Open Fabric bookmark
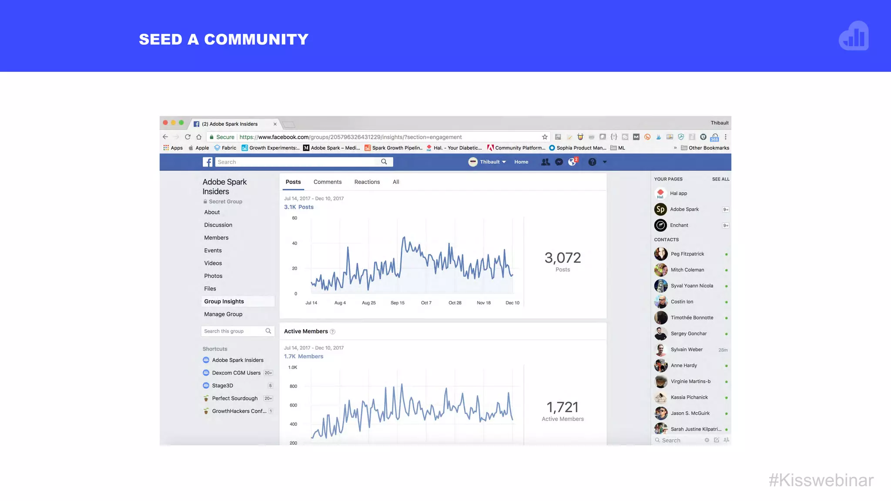Image resolution: width=891 pixels, height=501 pixels. pos(225,148)
